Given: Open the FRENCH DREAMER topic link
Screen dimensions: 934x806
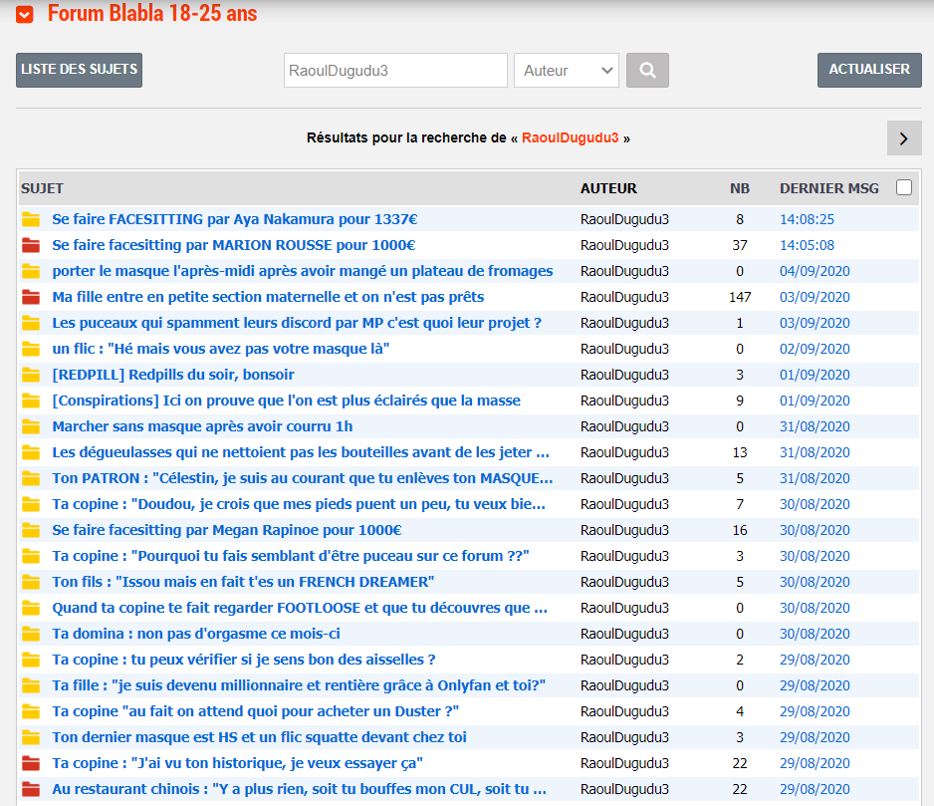Looking at the screenshot, I should 243,582.
